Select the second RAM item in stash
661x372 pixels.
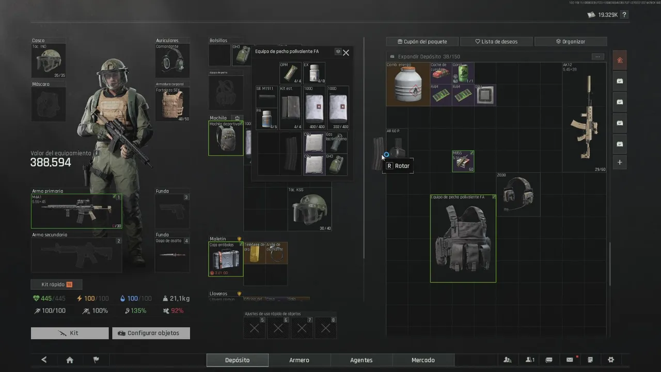[x=463, y=95]
